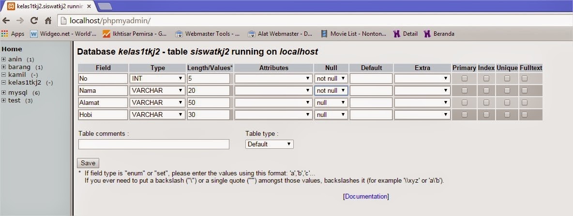Open the Webmaster Tools bookmark

(x=208, y=34)
